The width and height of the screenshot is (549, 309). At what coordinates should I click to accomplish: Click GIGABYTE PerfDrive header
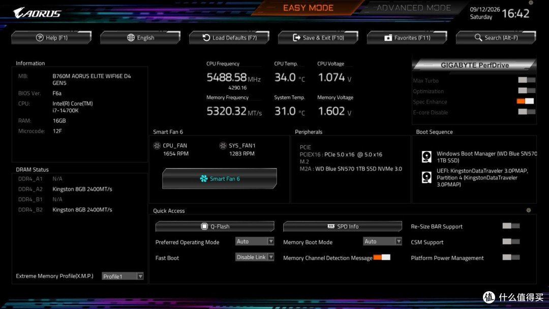coord(474,65)
